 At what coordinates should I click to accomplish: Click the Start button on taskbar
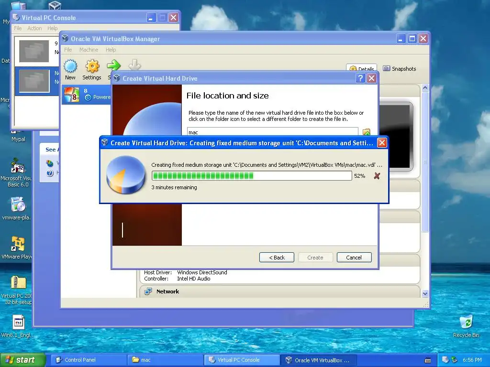(x=23, y=360)
